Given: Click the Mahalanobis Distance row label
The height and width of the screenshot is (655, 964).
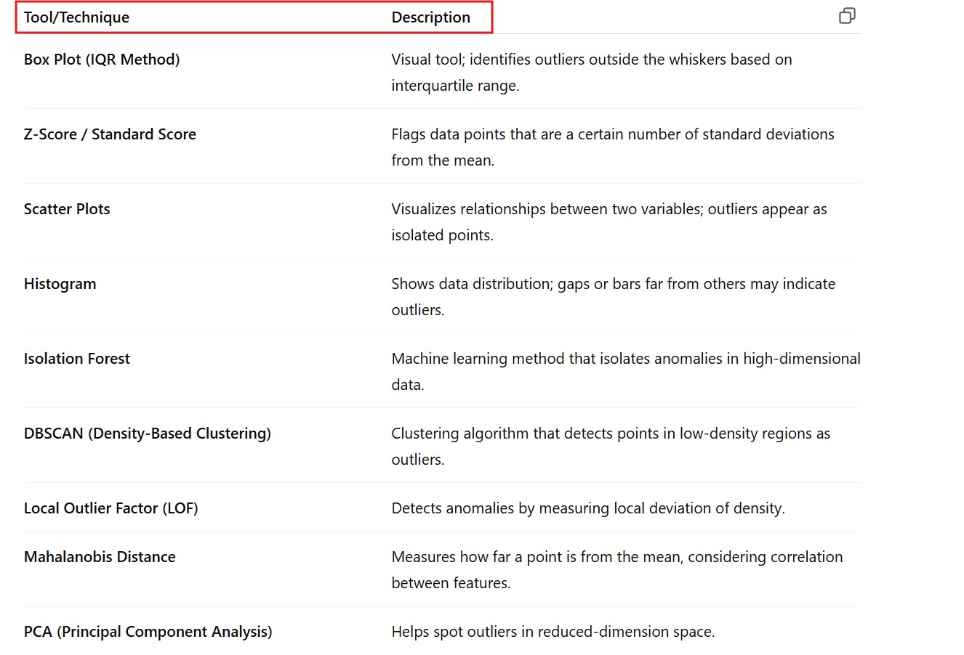Looking at the screenshot, I should [100, 557].
